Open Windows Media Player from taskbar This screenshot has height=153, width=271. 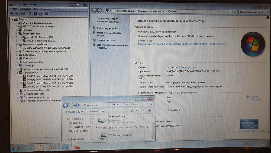[53, 147]
